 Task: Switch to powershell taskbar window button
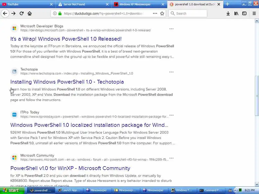tap(41, 190)
